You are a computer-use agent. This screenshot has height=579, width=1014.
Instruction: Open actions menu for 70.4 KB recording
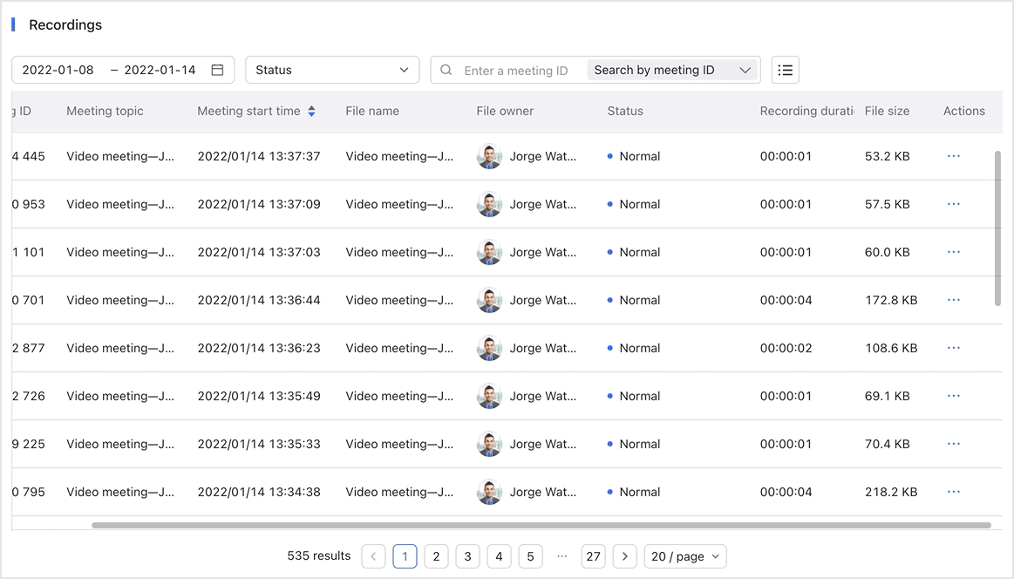click(953, 443)
